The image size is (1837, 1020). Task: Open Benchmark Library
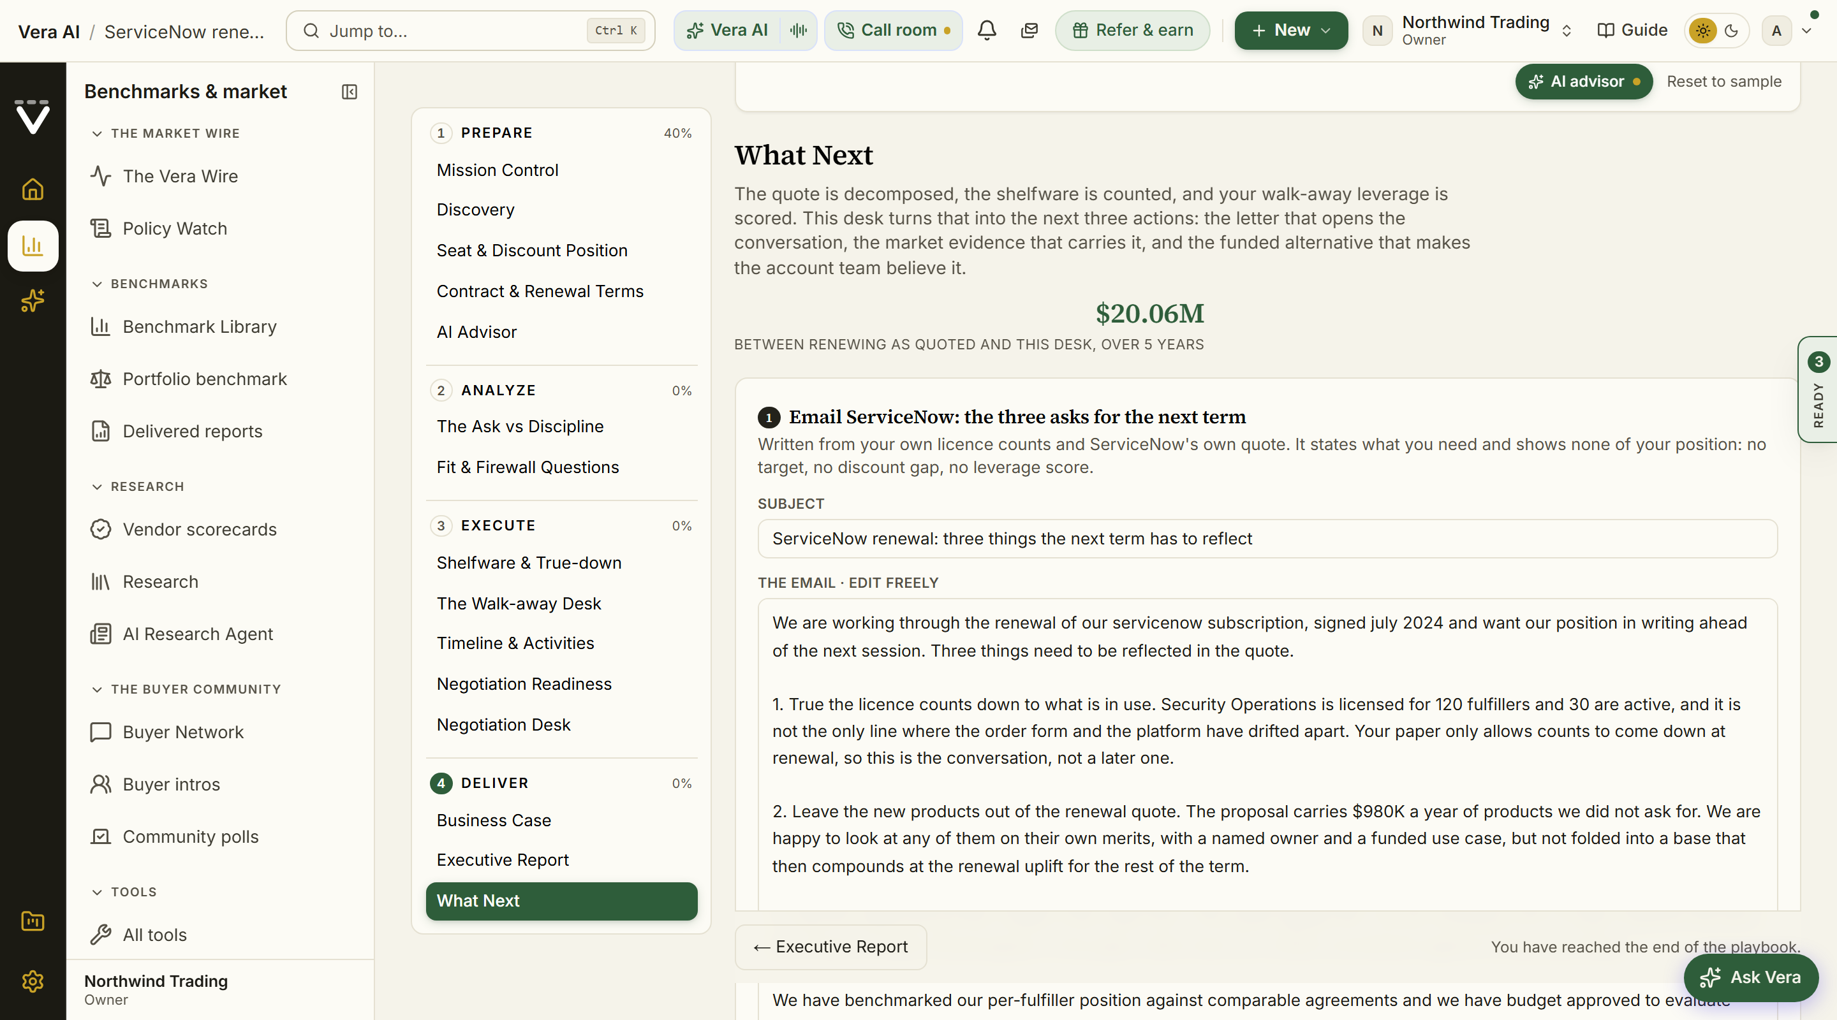(x=200, y=326)
